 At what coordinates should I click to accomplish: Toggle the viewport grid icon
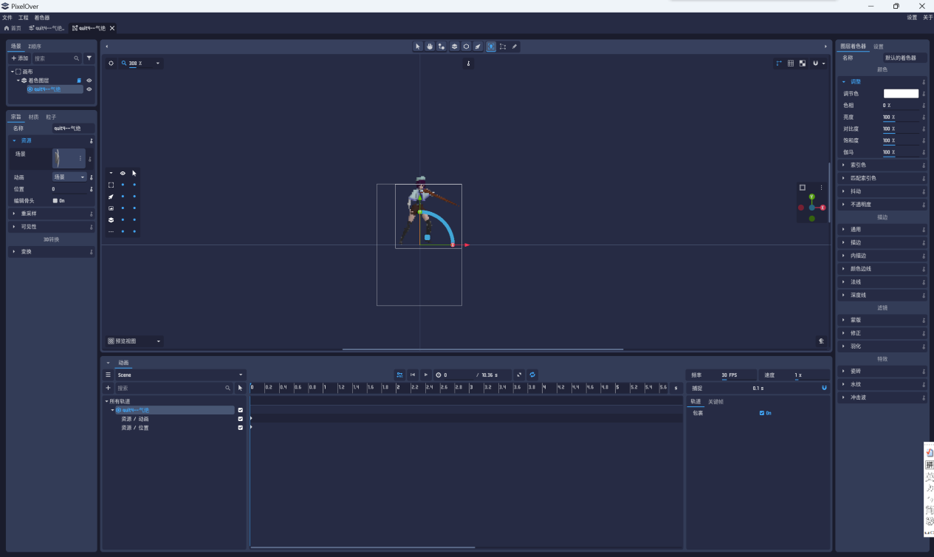click(791, 64)
